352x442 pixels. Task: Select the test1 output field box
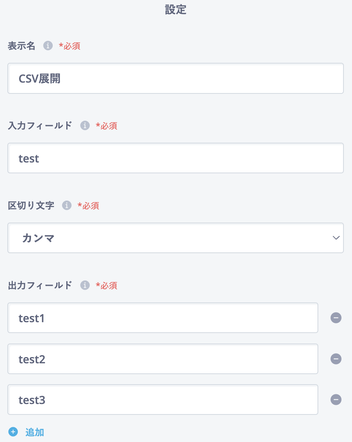[163, 318]
